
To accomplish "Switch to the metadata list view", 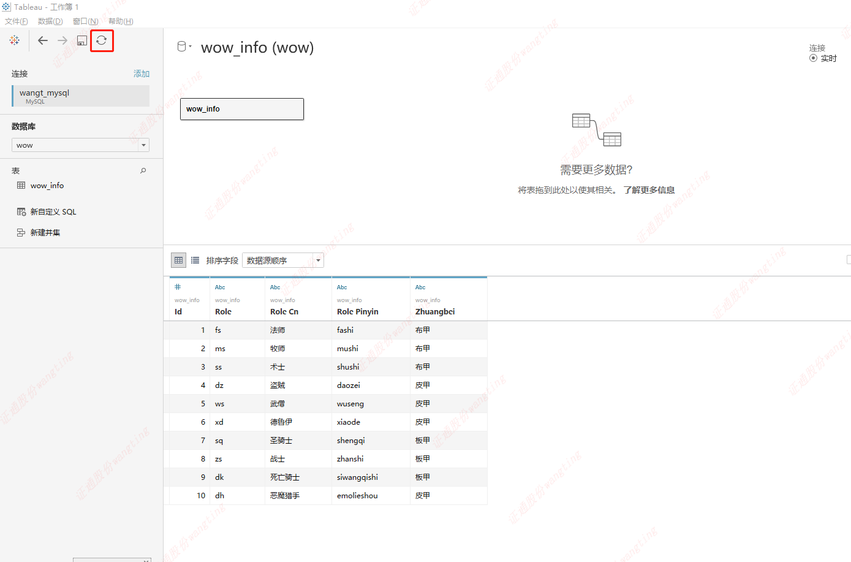I will (195, 260).
